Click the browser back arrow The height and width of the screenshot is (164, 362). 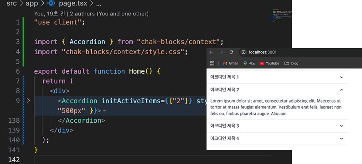(211, 52)
